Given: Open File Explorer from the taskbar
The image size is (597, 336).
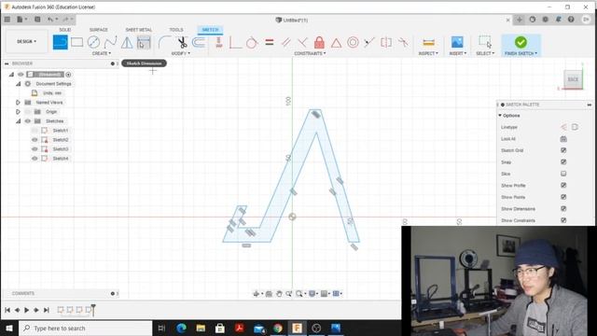Looking at the screenshot, I should coord(201,328).
